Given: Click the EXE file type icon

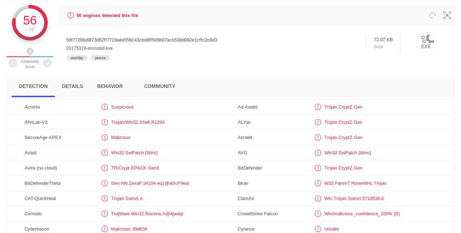Looking at the screenshot, I should tap(426, 42).
